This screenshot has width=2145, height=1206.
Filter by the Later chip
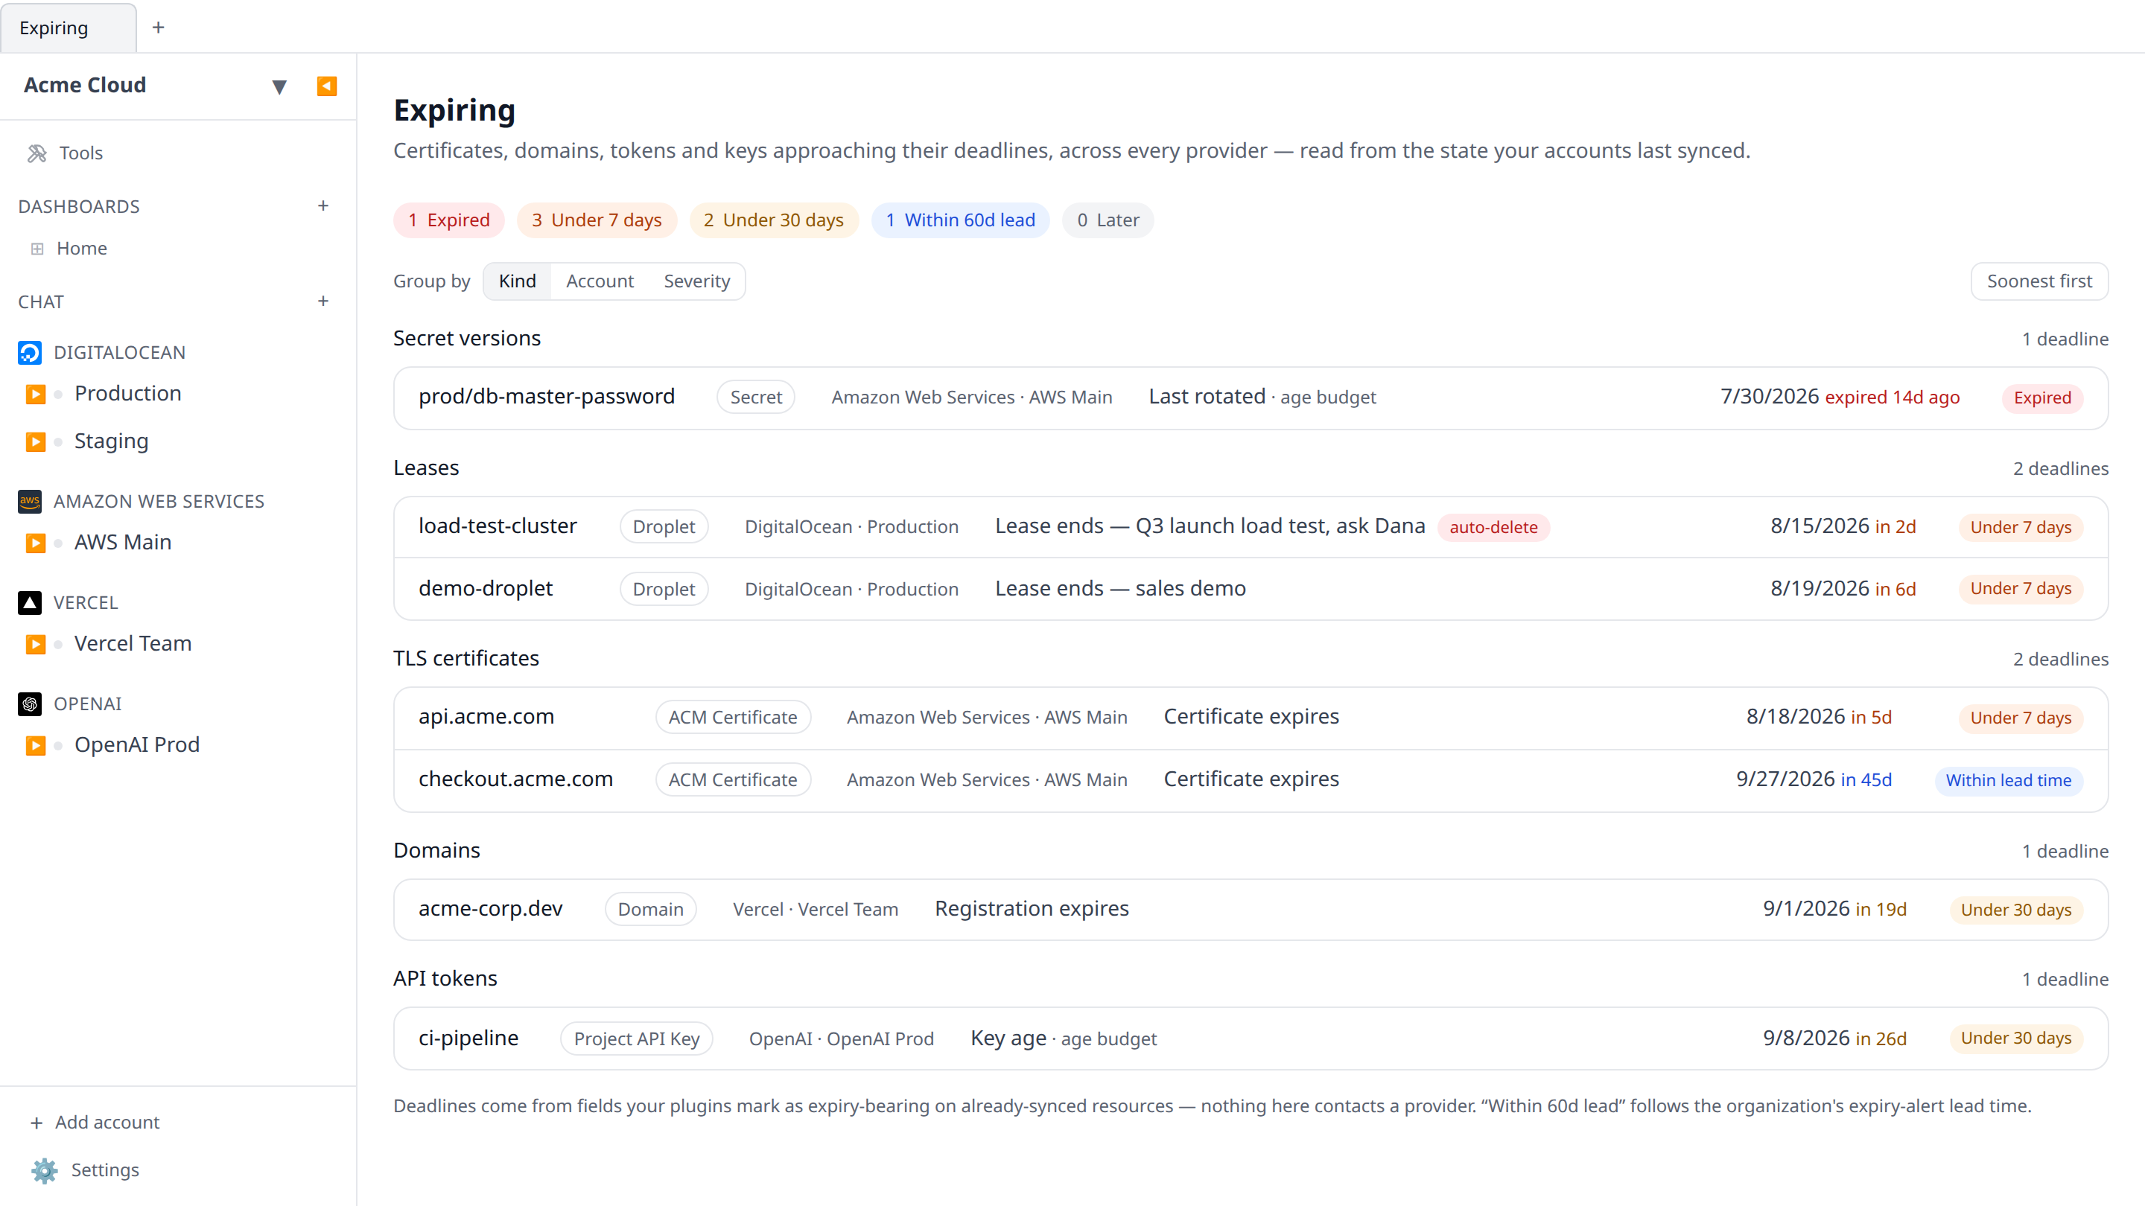point(1108,220)
